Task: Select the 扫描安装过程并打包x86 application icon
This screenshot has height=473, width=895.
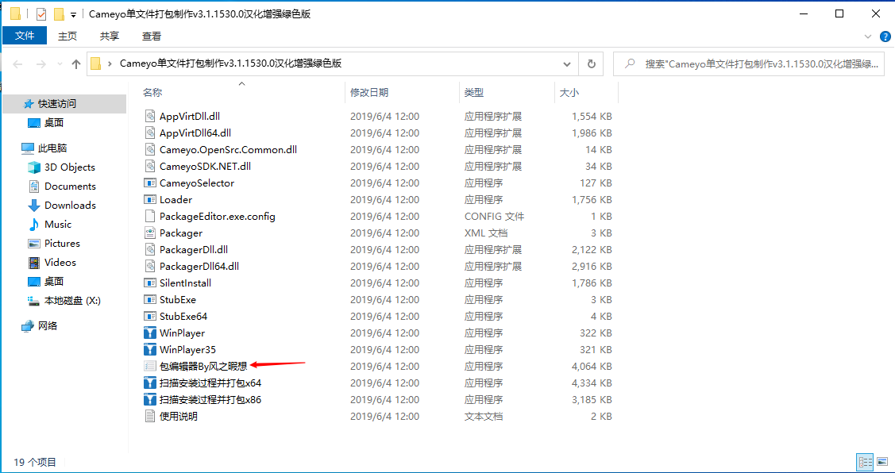Action: click(x=150, y=399)
